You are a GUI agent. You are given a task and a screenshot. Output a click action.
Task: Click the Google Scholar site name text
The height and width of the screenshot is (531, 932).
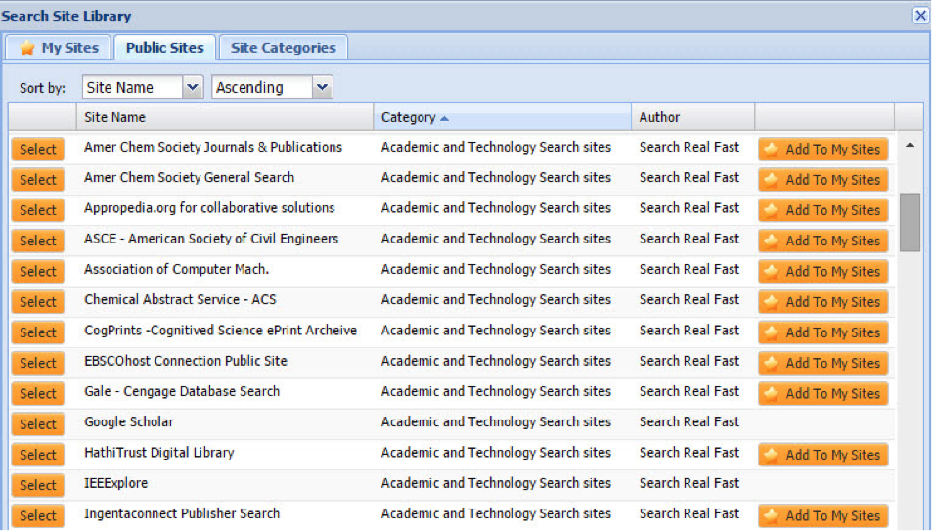(x=129, y=422)
